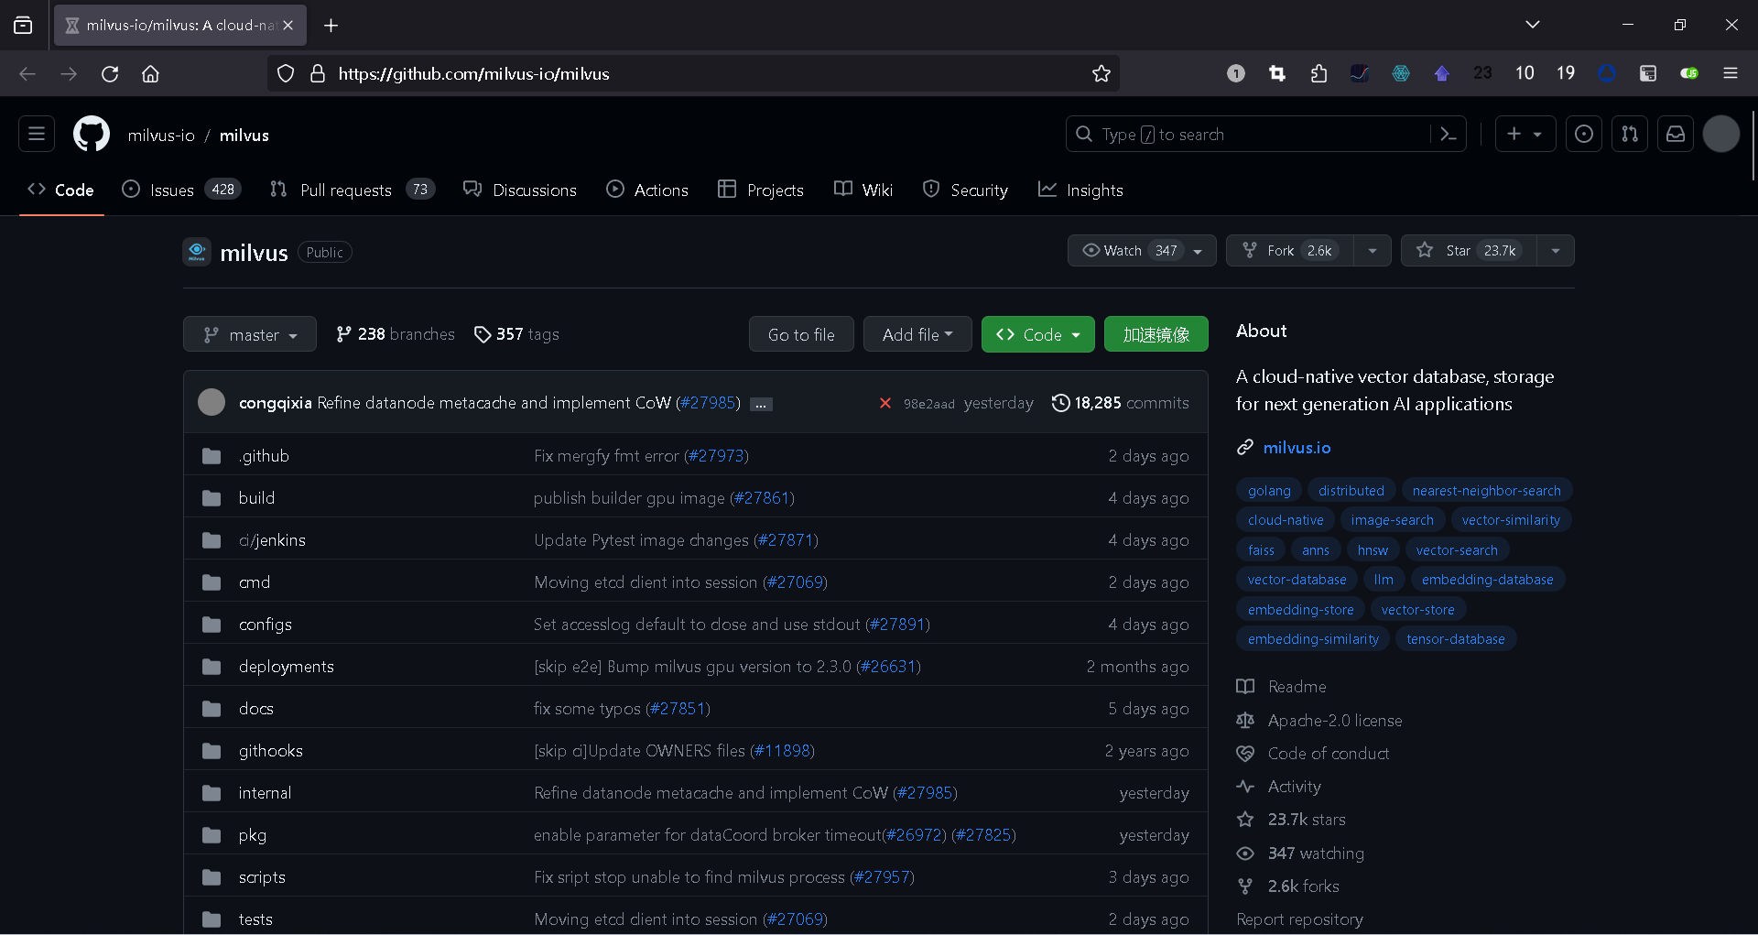Star the milvus repository
The width and height of the screenshot is (1758, 935).
pyautogui.click(x=1470, y=251)
